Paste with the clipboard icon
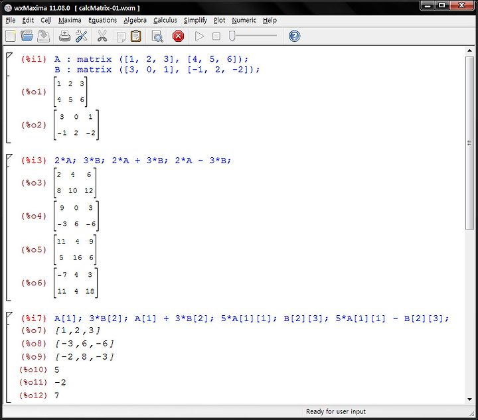The image size is (478, 420). (x=136, y=36)
